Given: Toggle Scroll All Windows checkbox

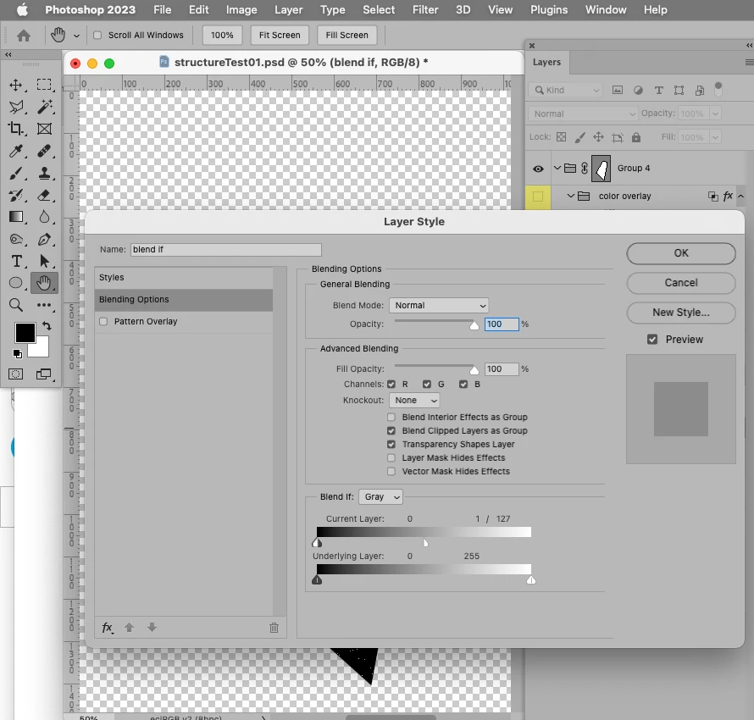Looking at the screenshot, I should coord(97,35).
